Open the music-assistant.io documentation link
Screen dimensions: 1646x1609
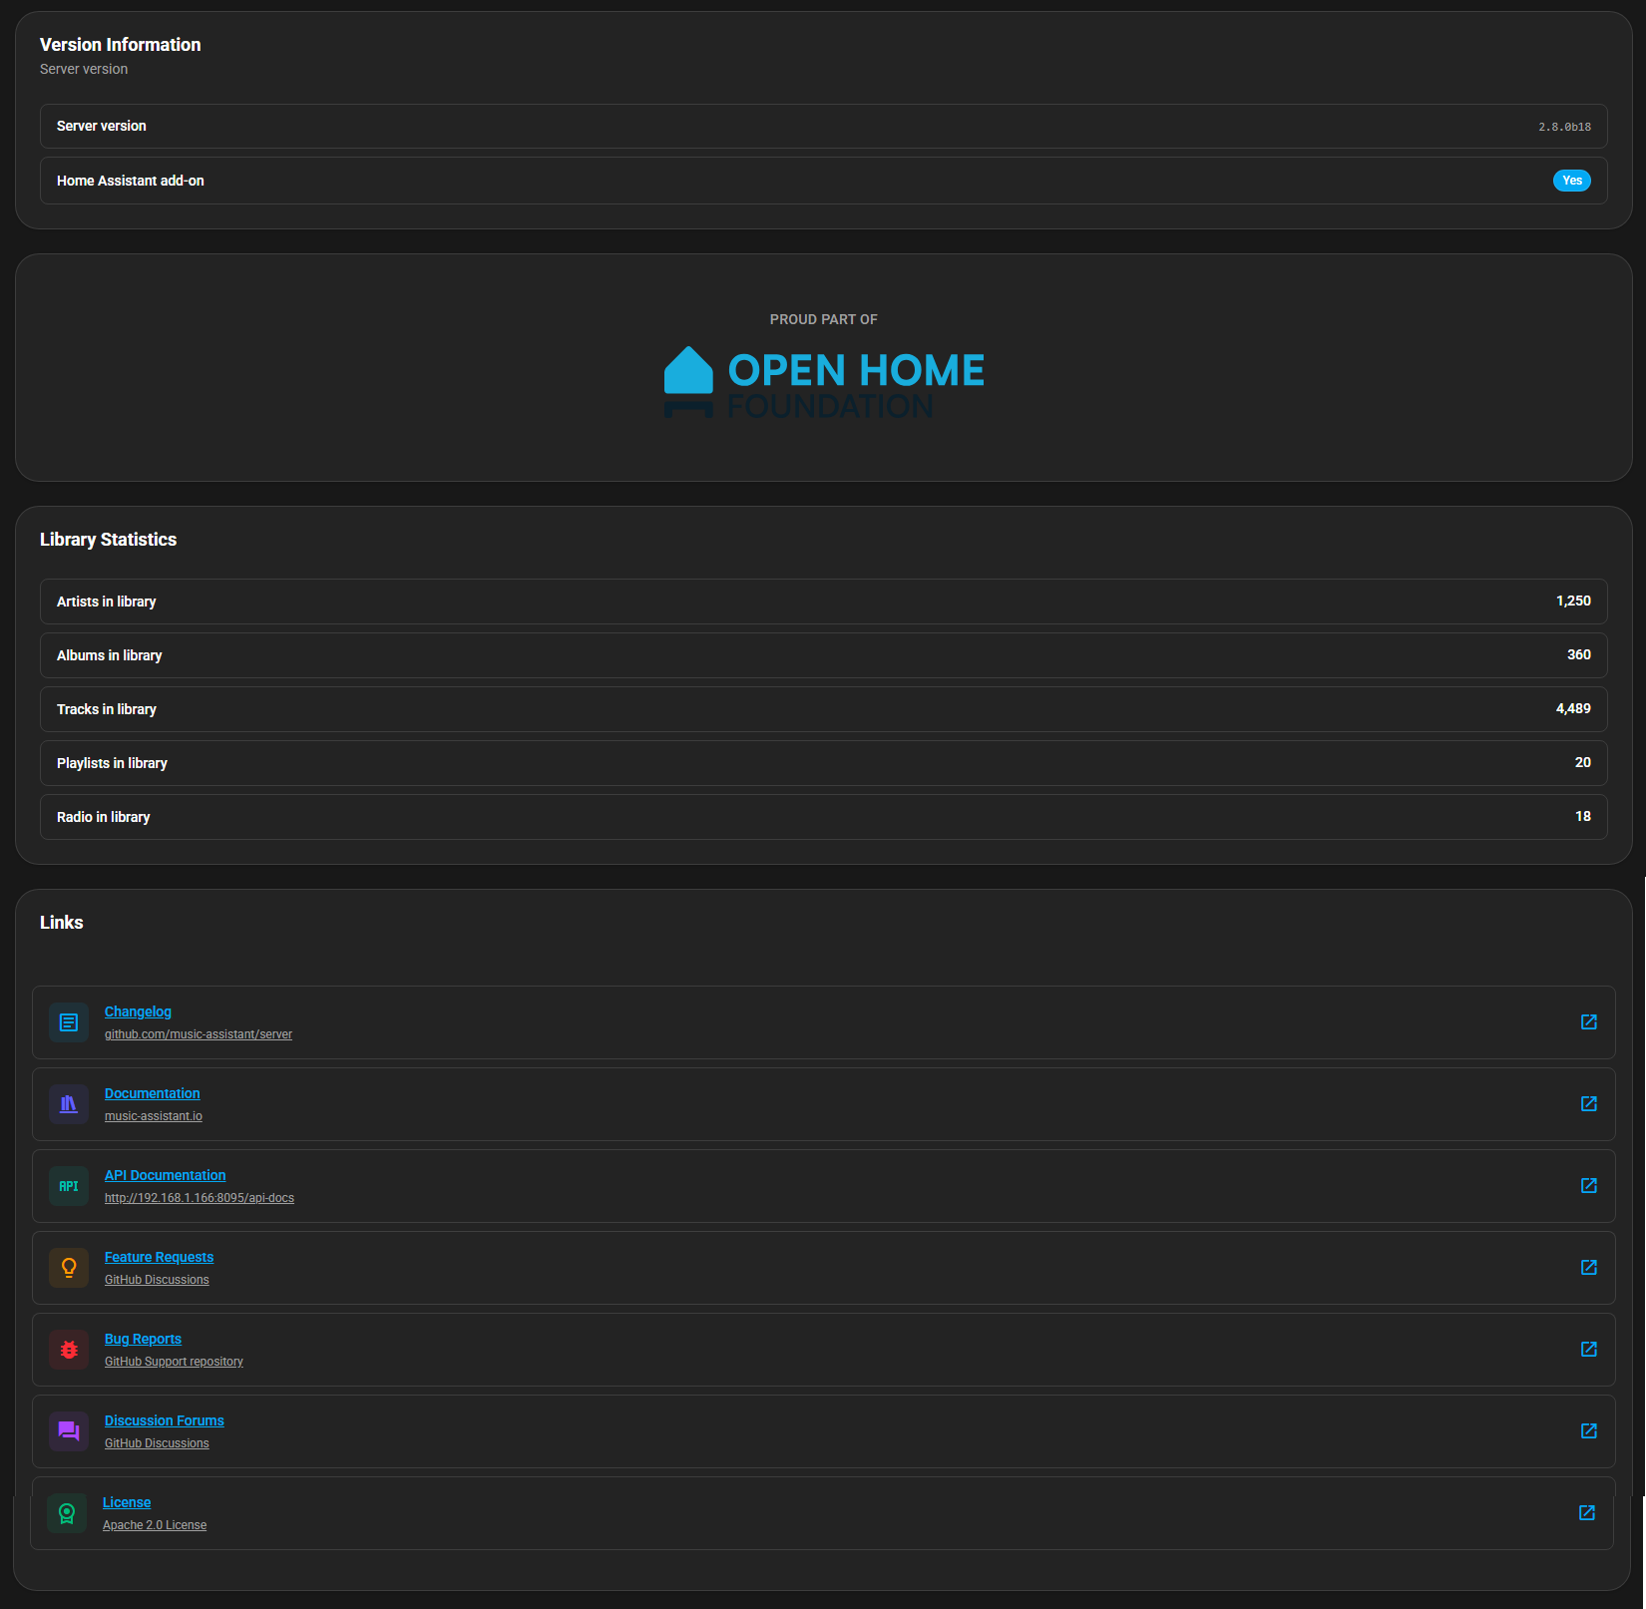click(x=153, y=1115)
